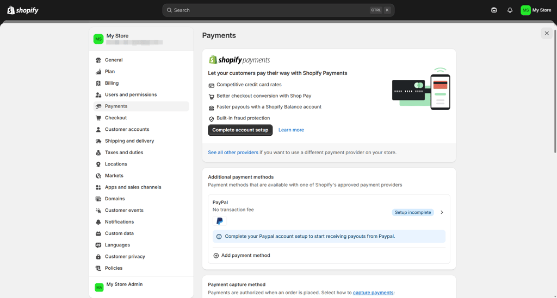The height and width of the screenshot is (298, 557).
Task: Click the Customer privacy lock icon
Action: point(98,257)
